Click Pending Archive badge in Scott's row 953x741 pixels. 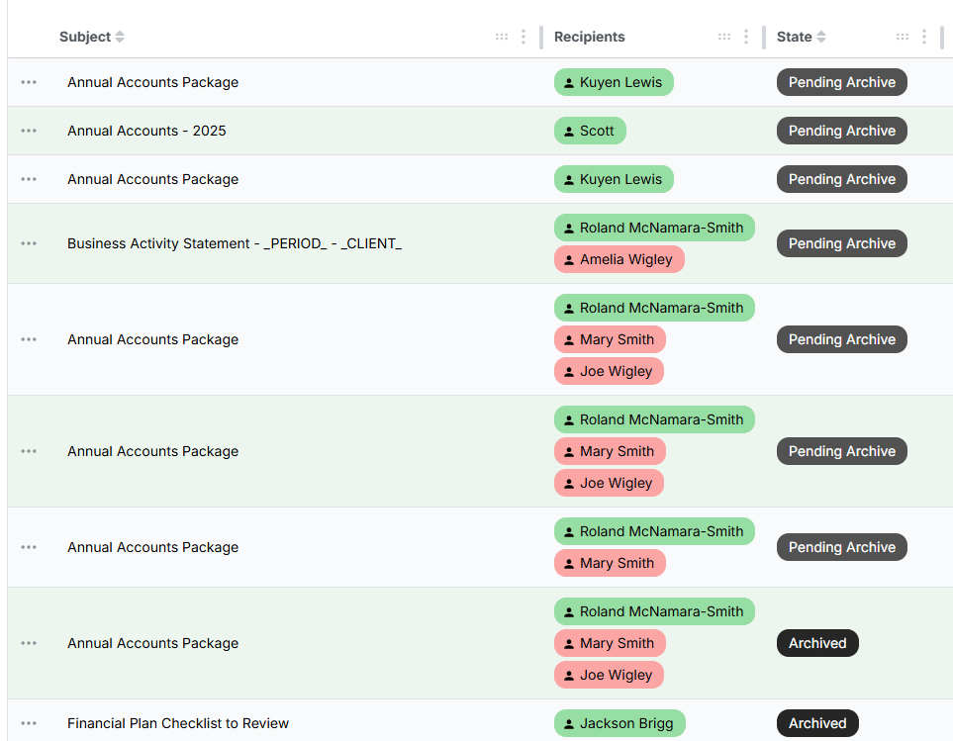pyautogui.click(x=841, y=131)
